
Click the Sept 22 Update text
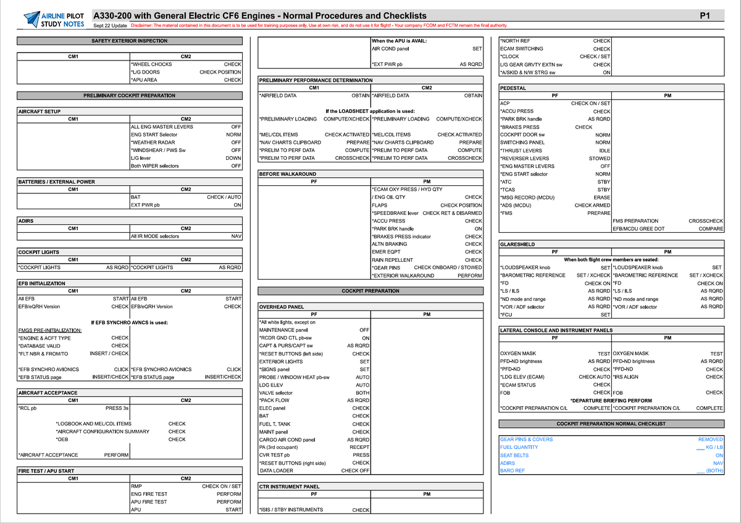(x=109, y=24)
